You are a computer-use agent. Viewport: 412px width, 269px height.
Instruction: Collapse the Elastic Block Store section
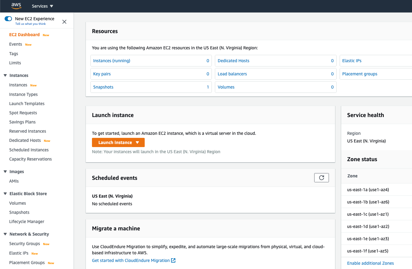click(5, 194)
